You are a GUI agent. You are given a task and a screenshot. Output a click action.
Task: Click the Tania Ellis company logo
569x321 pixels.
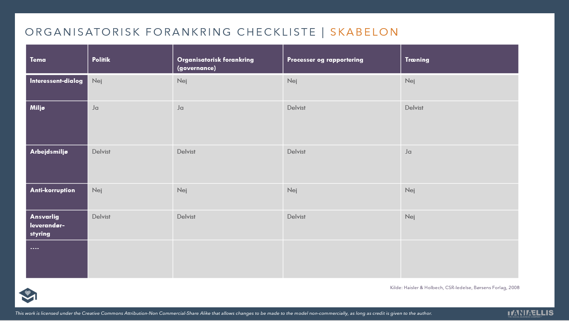click(x=530, y=313)
